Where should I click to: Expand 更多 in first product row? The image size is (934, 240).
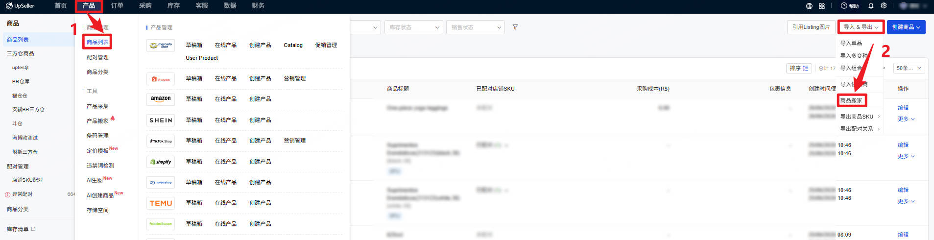click(906, 119)
